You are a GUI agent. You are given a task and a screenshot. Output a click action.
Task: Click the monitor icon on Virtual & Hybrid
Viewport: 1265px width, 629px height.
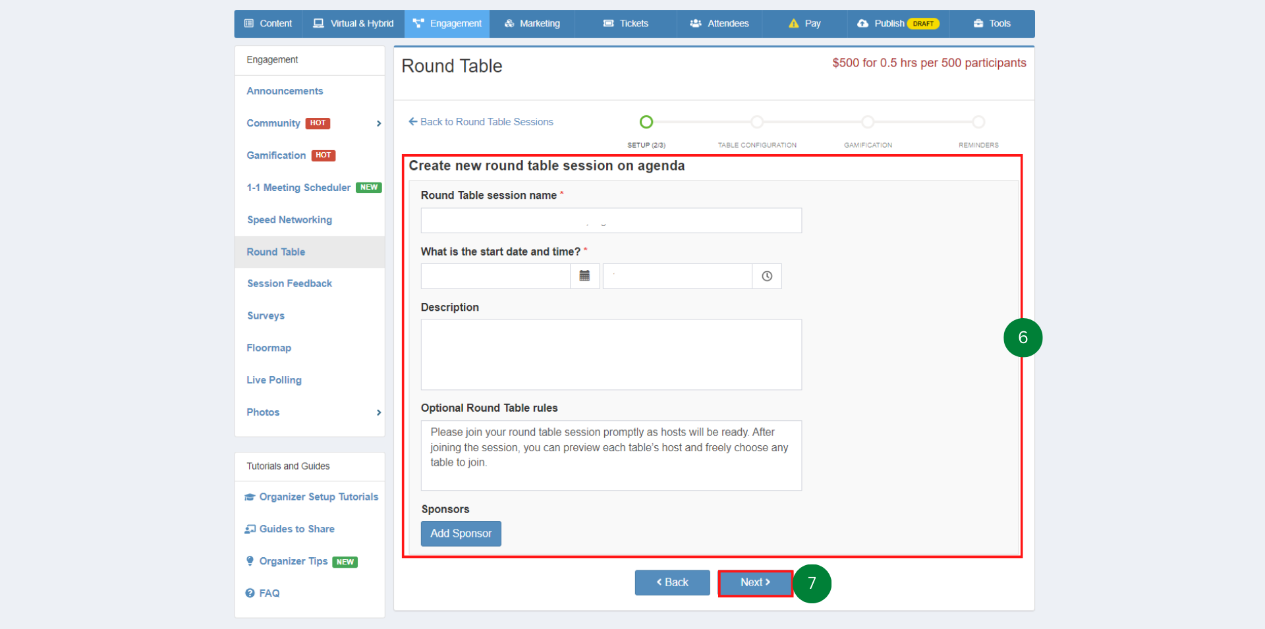point(318,23)
